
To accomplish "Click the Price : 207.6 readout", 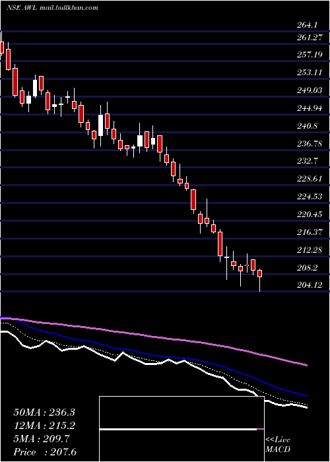I will coord(45,452).
